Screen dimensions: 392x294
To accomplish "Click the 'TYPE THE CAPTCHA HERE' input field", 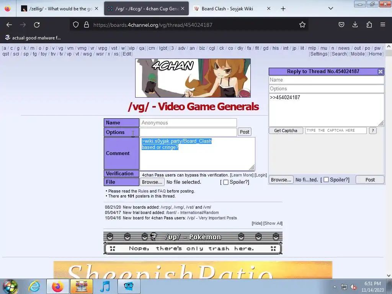I will [336, 131].
